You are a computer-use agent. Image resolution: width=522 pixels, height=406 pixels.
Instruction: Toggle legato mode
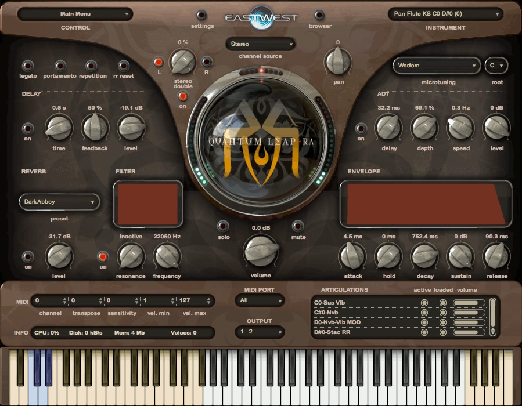[28, 66]
